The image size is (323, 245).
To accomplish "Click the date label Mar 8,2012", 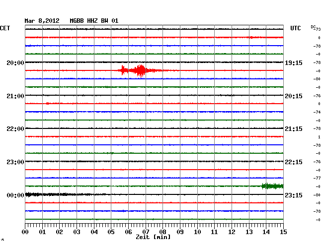I will point(42,21).
